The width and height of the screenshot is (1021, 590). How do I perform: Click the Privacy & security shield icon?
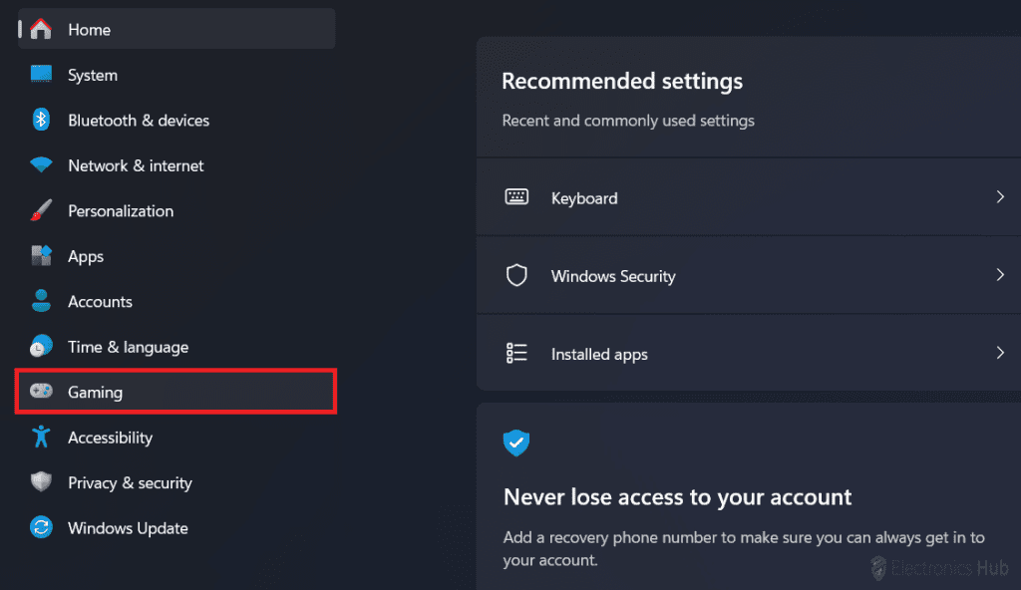coord(41,482)
